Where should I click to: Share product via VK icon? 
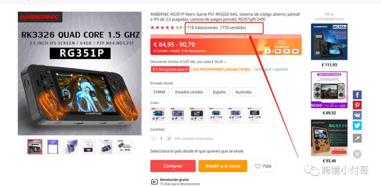tap(357, 115)
